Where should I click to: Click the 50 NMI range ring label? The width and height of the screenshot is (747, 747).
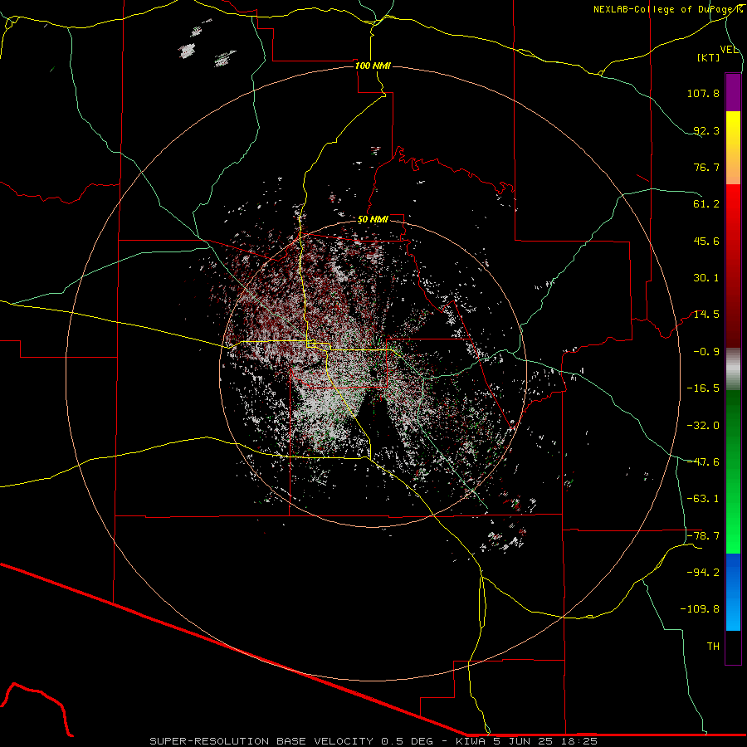(373, 220)
